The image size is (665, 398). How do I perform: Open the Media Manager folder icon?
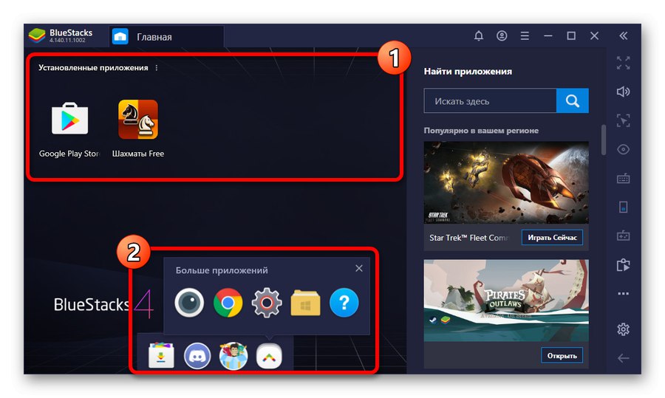pos(305,303)
